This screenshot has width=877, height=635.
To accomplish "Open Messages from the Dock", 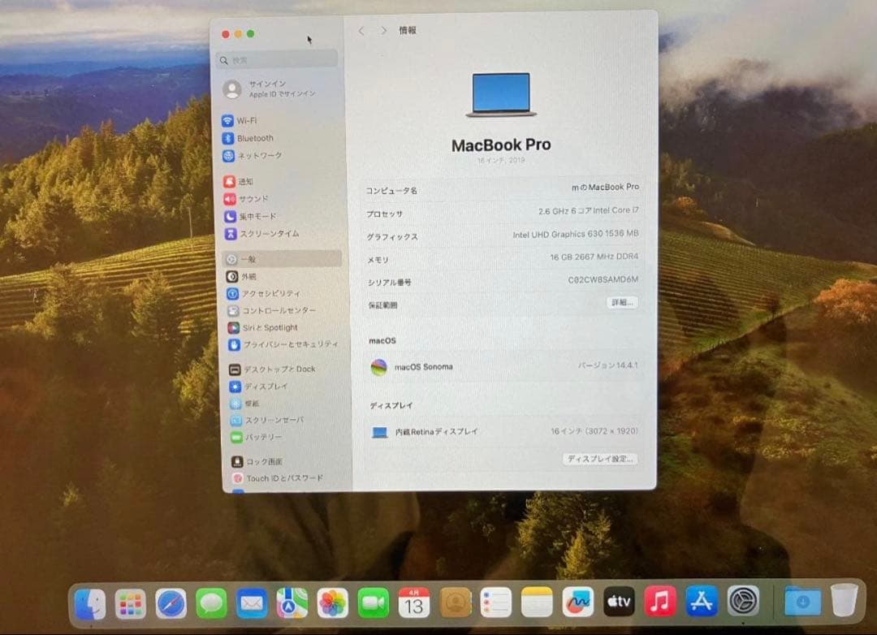I will tap(211, 603).
